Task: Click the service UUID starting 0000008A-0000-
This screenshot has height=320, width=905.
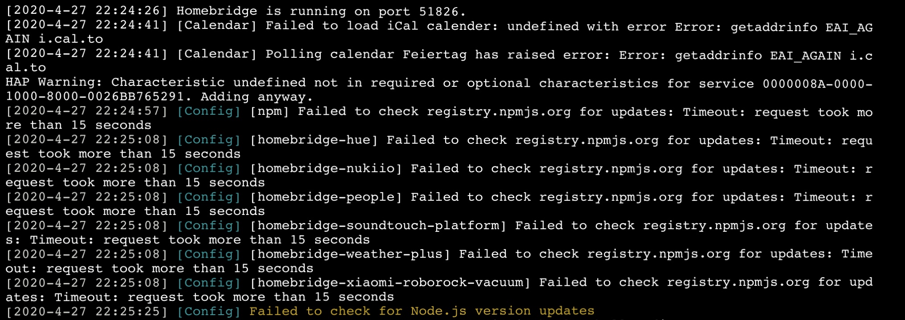Action: [817, 84]
